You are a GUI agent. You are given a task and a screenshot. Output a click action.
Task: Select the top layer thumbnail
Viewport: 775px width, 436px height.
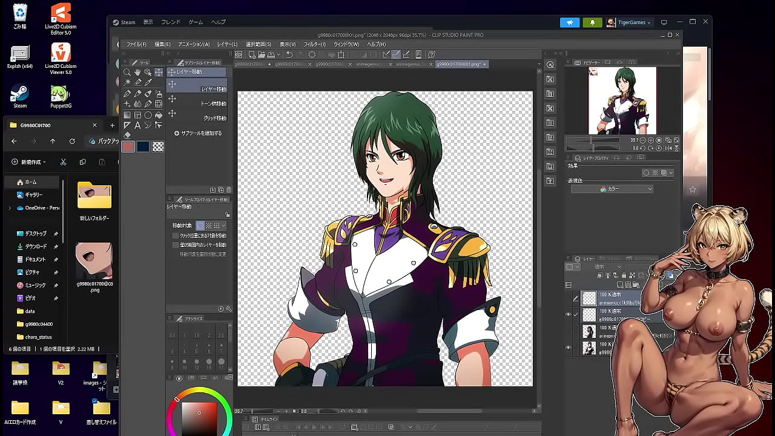click(590, 298)
